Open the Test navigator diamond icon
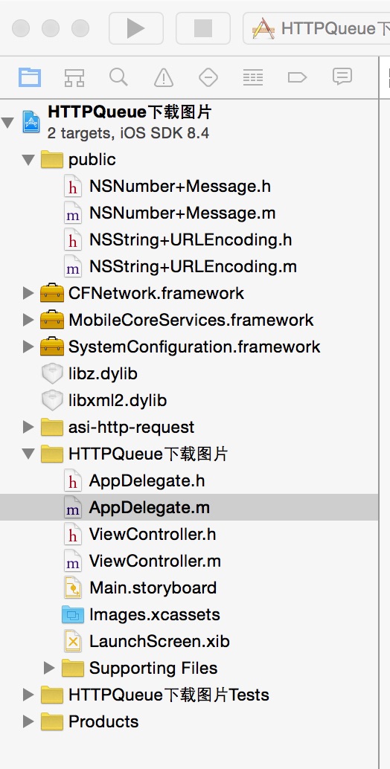Viewport: 390px width, 769px height. pyautogui.click(x=208, y=77)
